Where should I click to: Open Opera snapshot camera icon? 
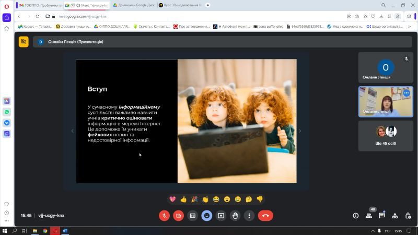click(x=357, y=17)
